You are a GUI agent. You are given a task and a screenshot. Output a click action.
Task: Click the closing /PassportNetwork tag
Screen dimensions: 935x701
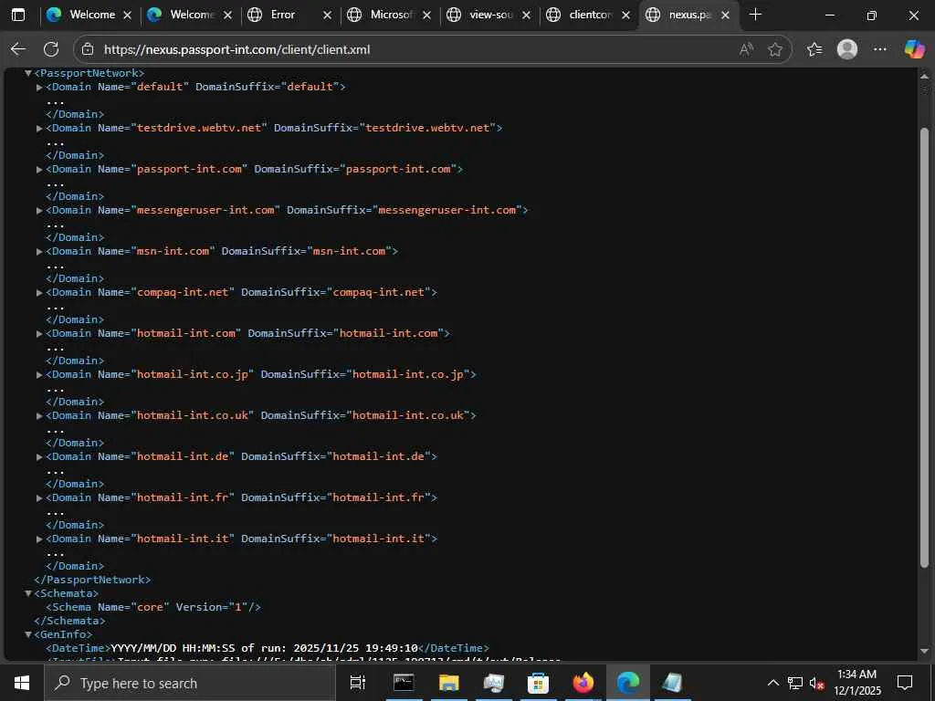(x=92, y=580)
